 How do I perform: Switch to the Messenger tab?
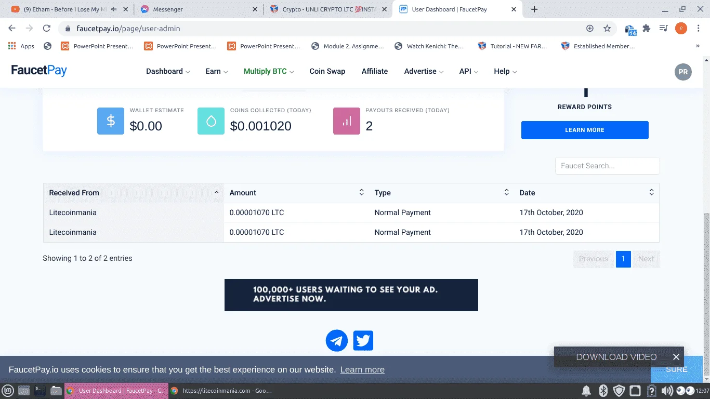[198, 9]
